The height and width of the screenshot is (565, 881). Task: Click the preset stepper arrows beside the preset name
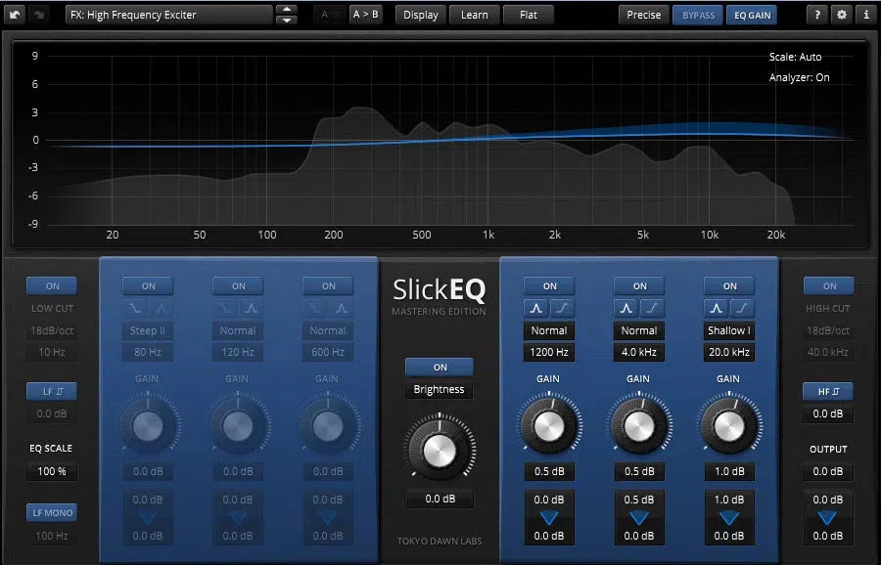284,15
